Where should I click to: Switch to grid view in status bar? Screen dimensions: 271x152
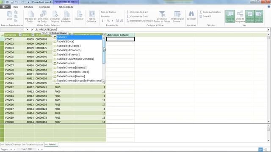260,149
